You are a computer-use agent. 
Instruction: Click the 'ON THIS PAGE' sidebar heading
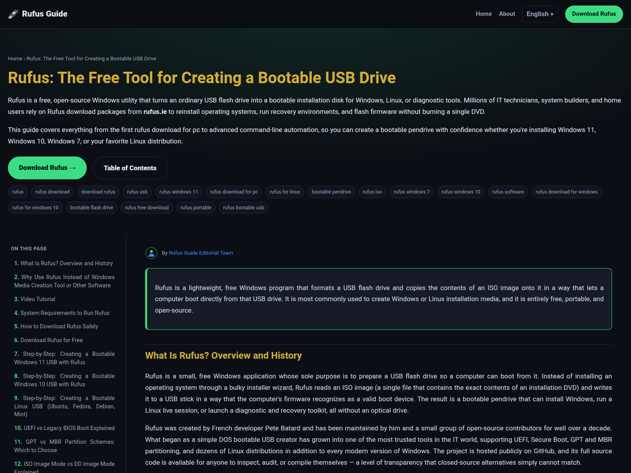pyautogui.click(x=29, y=249)
